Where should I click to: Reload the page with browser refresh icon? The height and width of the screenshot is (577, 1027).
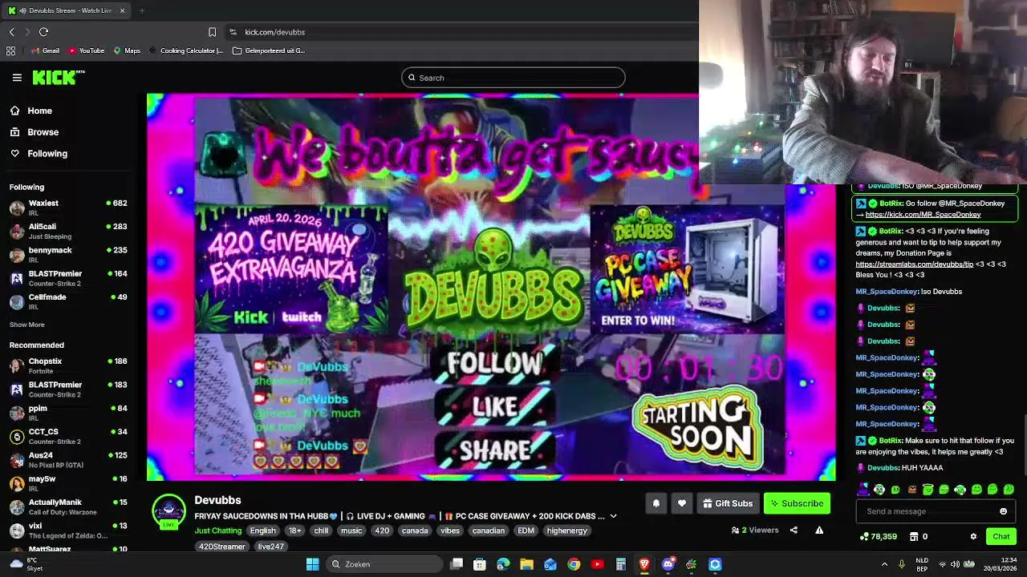[x=43, y=32]
